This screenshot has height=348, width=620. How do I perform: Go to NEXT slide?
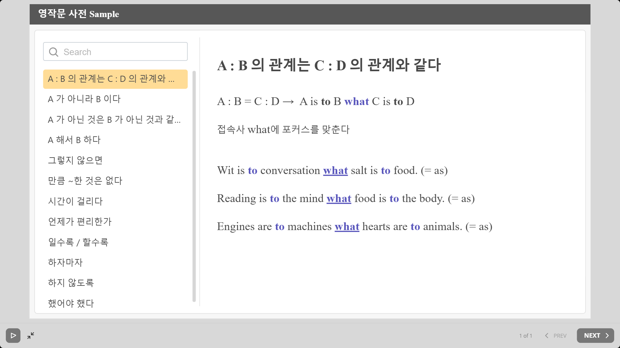click(595, 335)
